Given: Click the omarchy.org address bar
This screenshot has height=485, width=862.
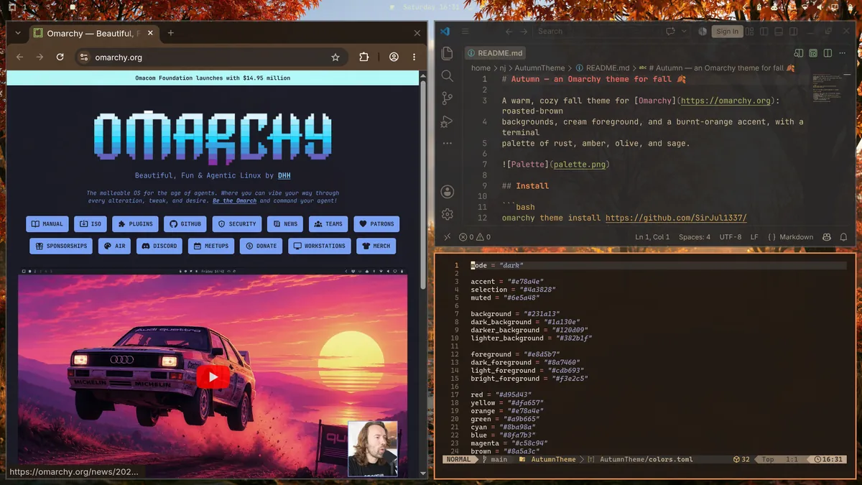Looking at the screenshot, I should point(212,57).
